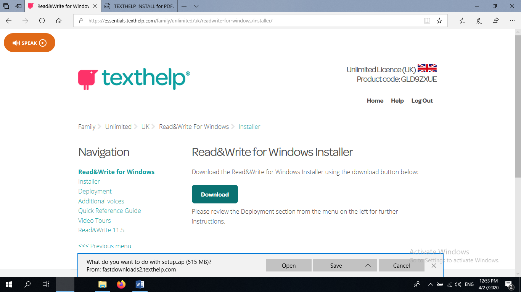Click the texthelp logo
Screen dimensions: 521x292
[134, 79]
